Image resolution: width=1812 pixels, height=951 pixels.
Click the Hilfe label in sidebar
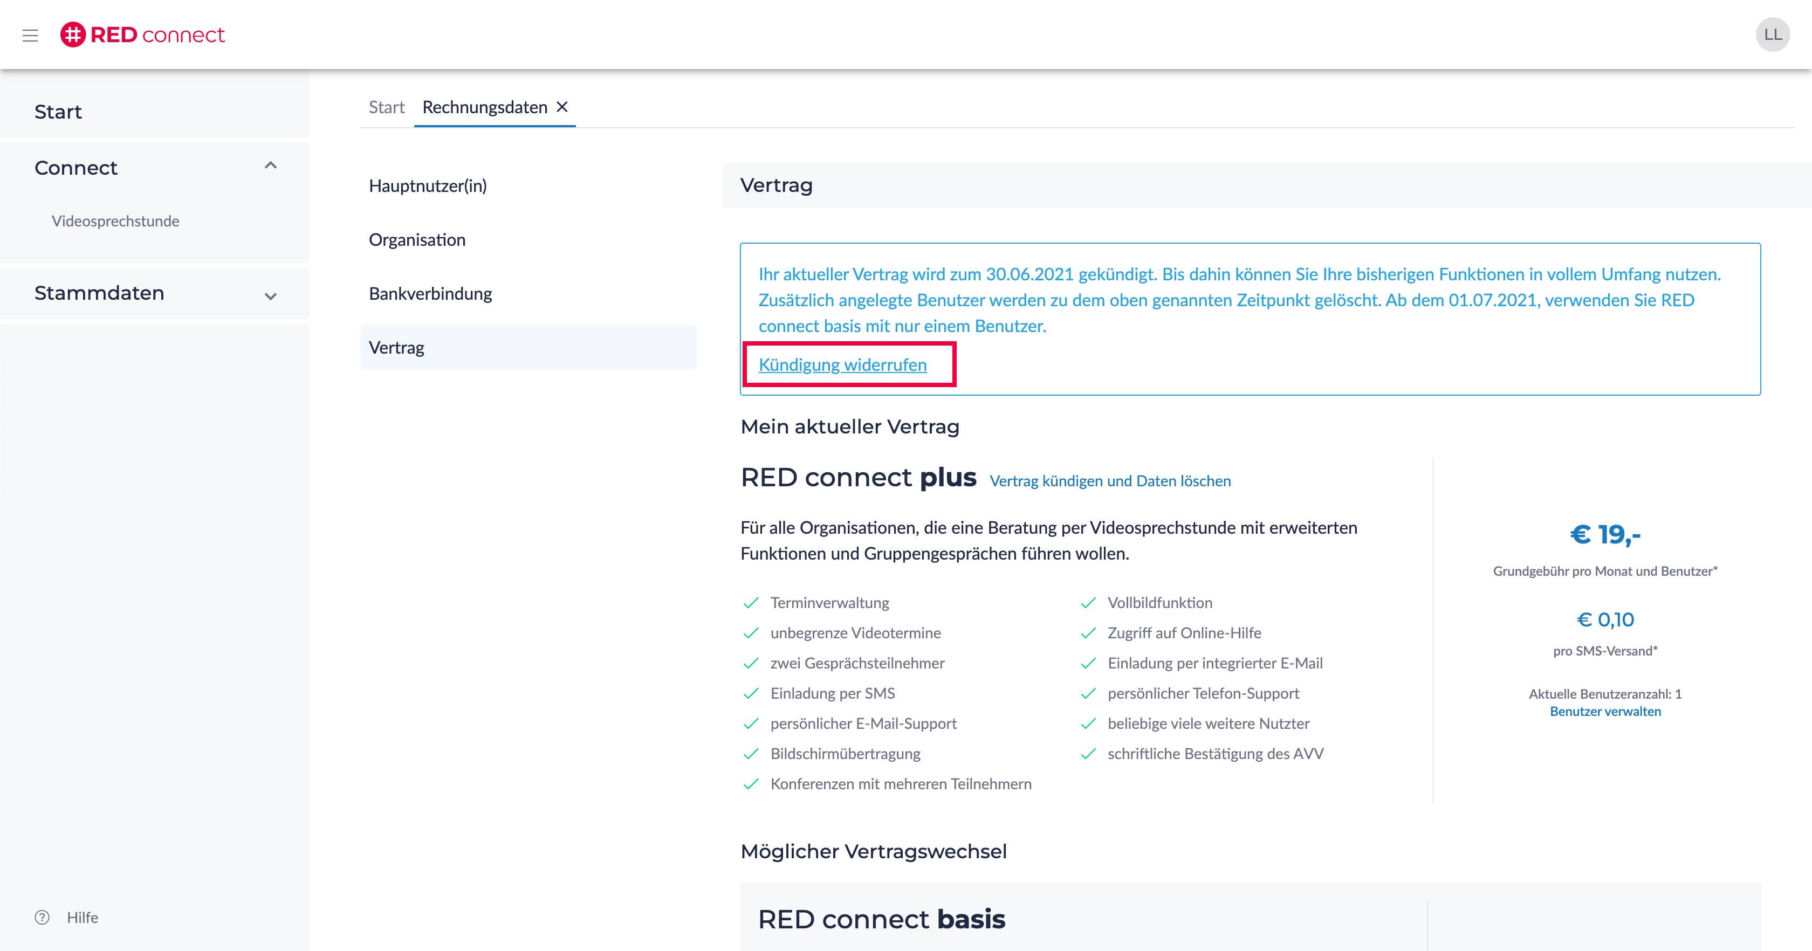pos(83,917)
